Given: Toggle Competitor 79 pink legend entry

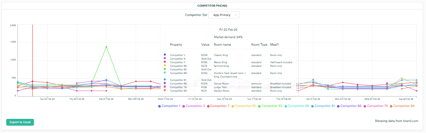Looking at the screenshot, I should click(376, 106).
